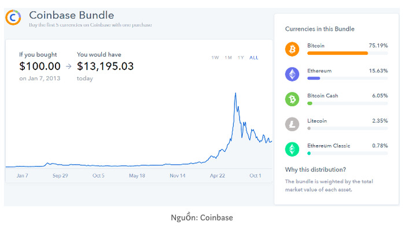Click the Bitcoin Cash 6.05% bar
The width and height of the screenshot is (405, 226).
[347, 103]
